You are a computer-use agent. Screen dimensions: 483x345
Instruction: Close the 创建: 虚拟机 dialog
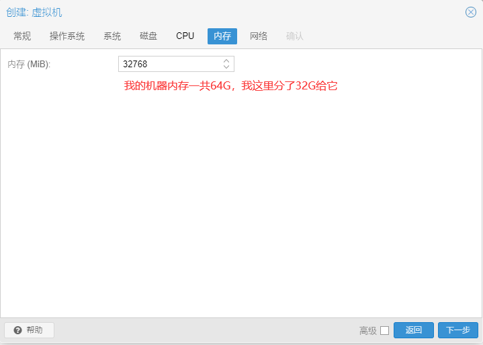coord(471,12)
